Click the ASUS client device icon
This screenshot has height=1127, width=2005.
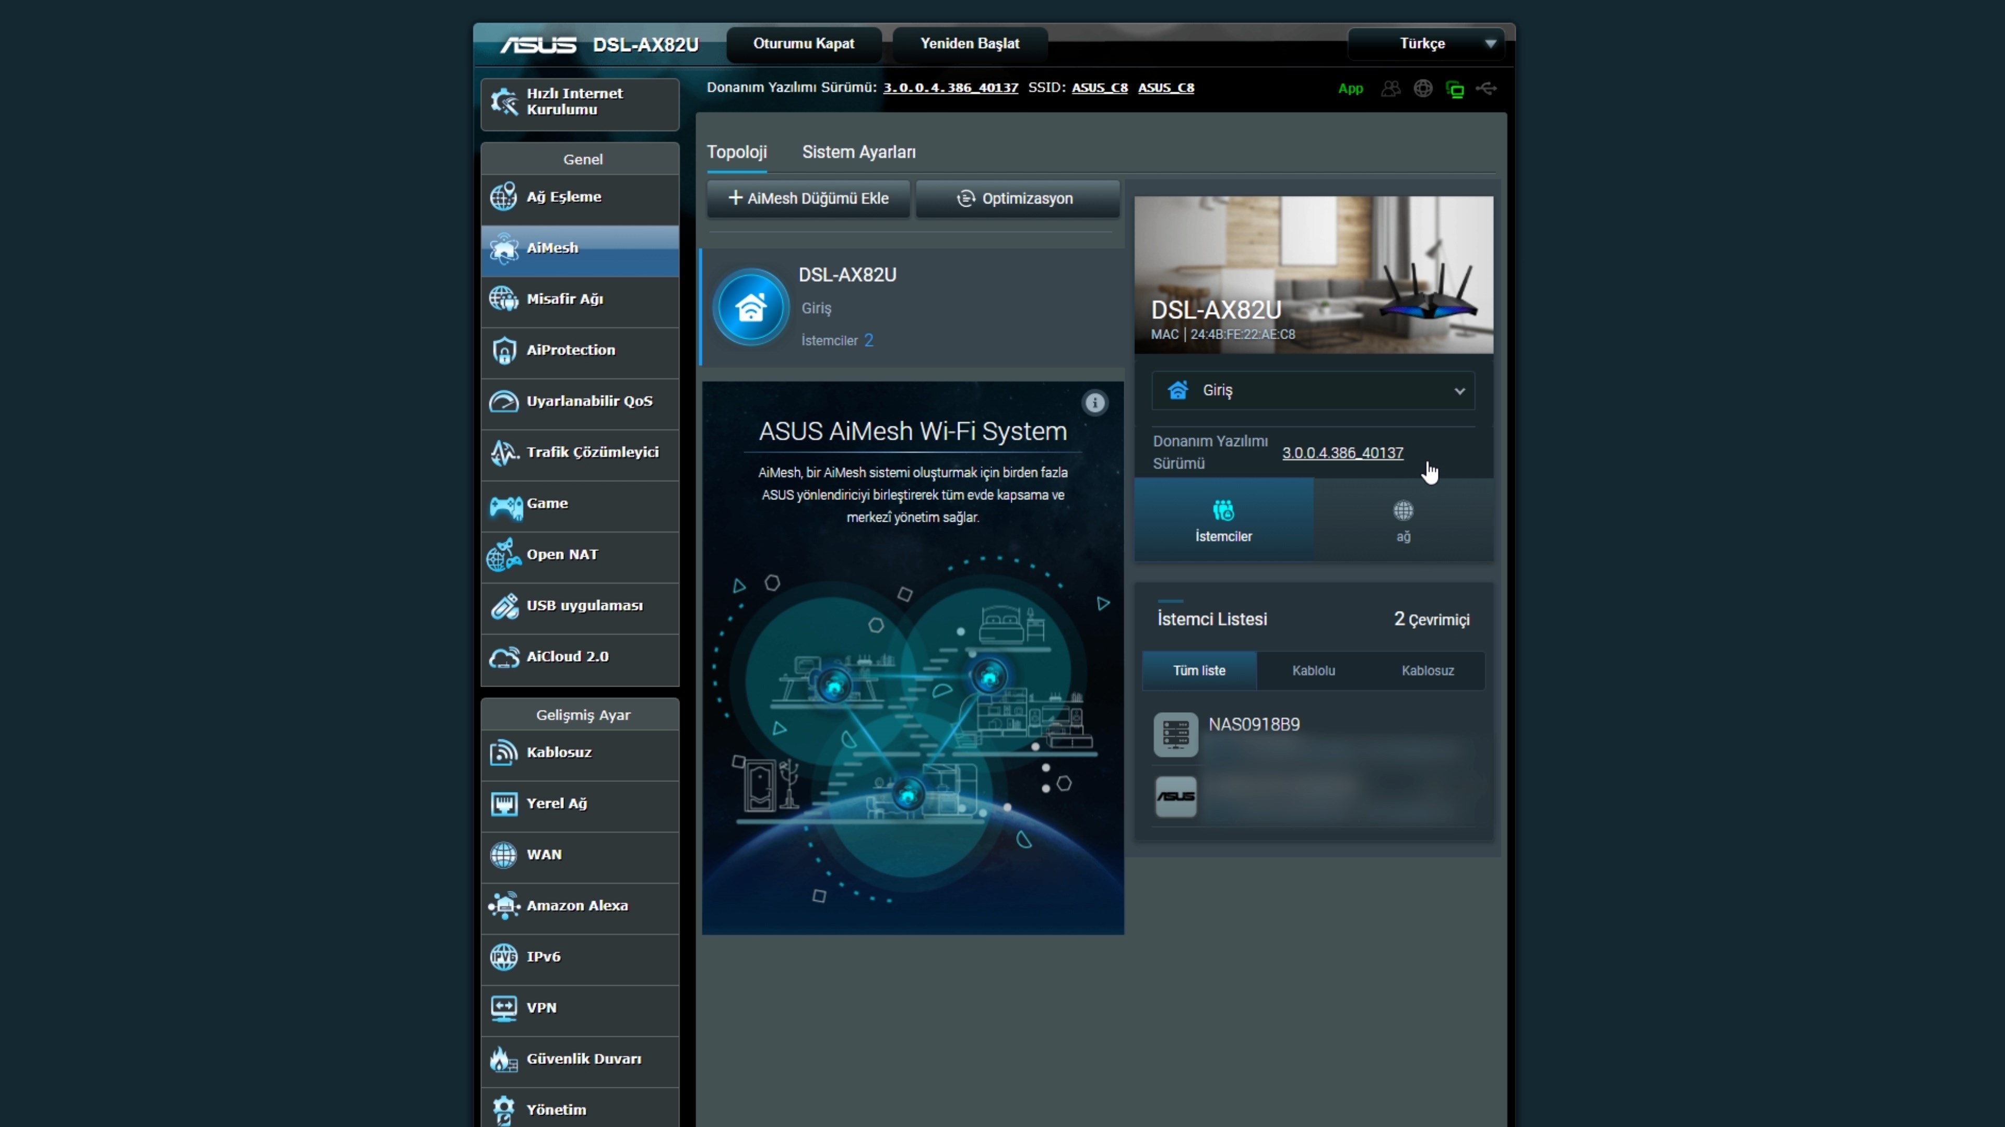[x=1175, y=796]
